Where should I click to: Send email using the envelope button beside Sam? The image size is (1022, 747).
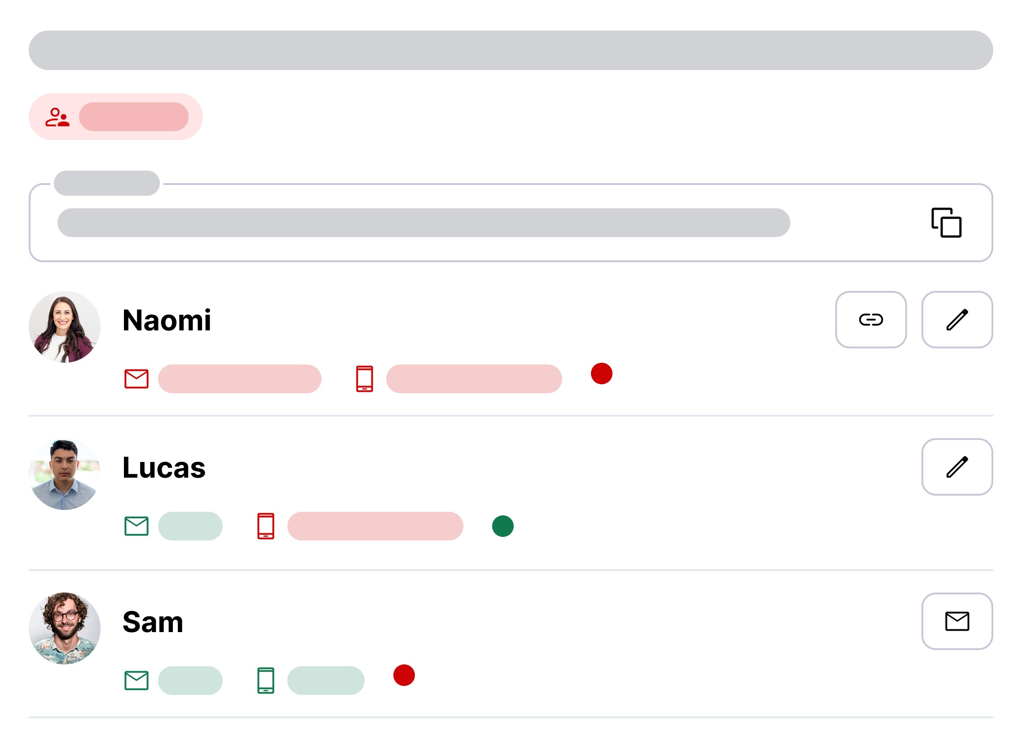click(957, 621)
